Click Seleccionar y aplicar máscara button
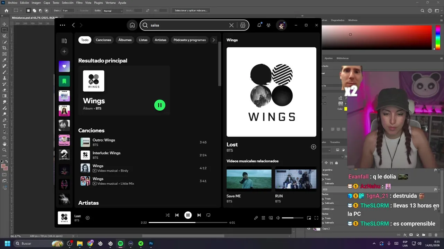The image size is (444, 249). pos(191,11)
